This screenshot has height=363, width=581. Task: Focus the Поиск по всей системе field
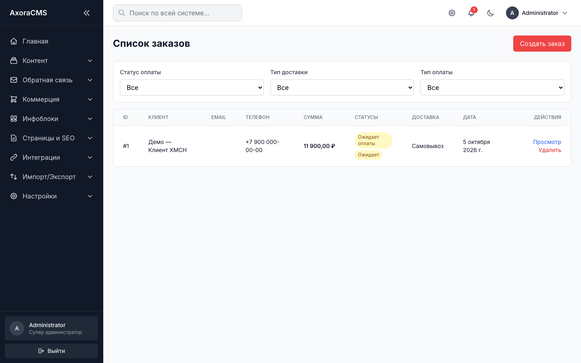click(178, 13)
